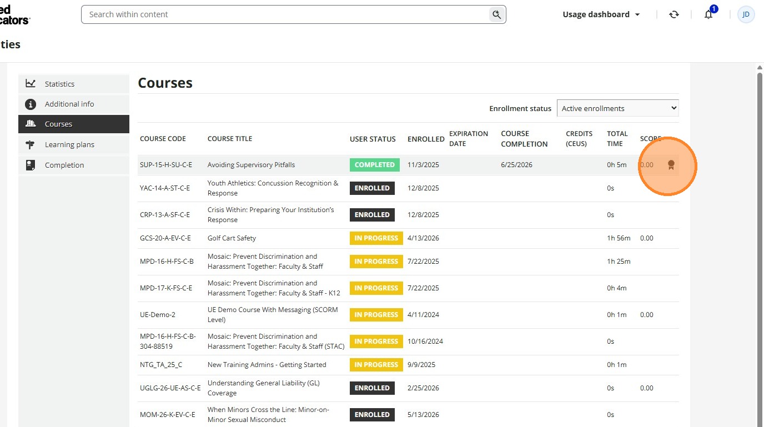Click the page vertical scrollbar
764x427 pixels.
pos(760,244)
